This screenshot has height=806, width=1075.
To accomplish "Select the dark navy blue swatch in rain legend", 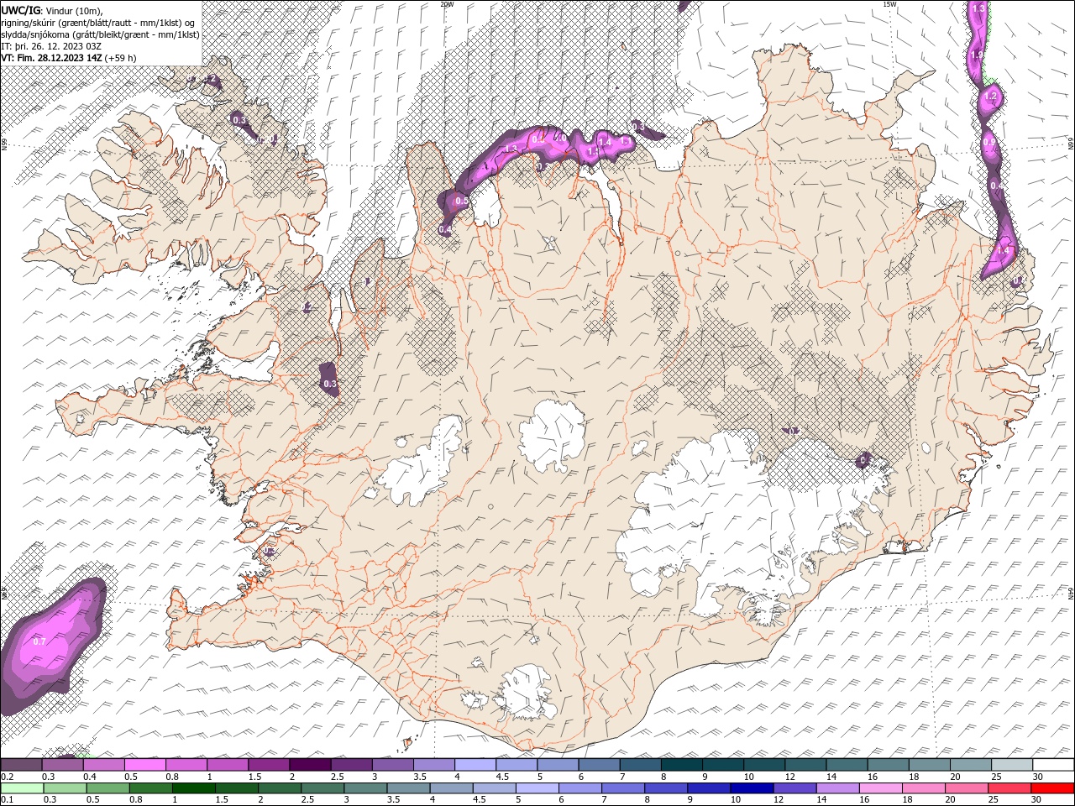I will pos(750,788).
